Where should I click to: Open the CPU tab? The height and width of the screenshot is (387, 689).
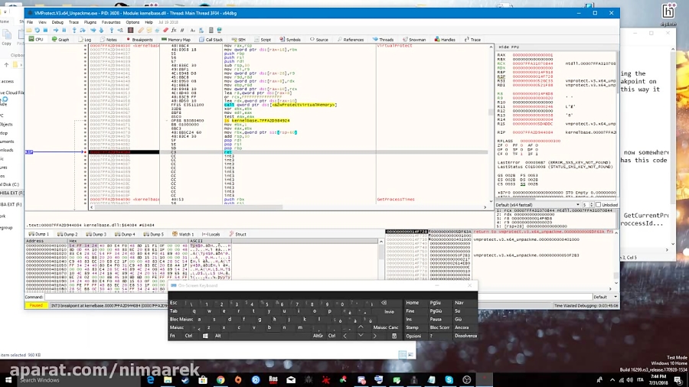point(36,40)
